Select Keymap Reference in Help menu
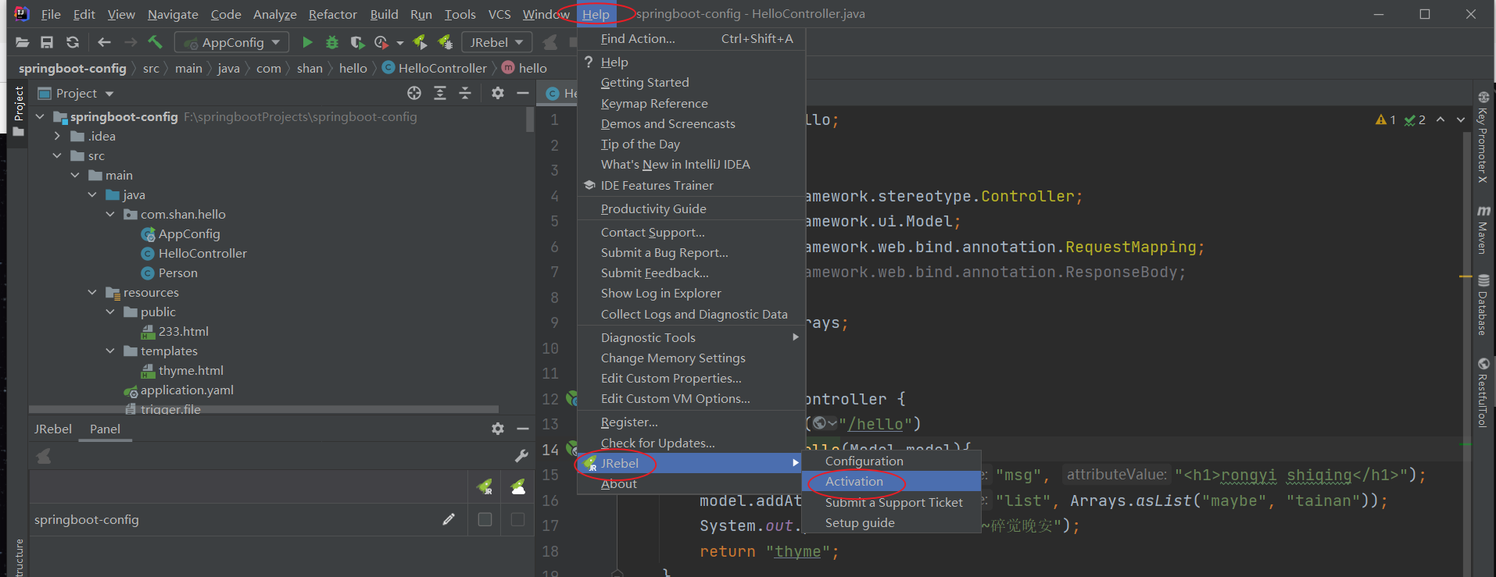1496x577 pixels. 691,103
